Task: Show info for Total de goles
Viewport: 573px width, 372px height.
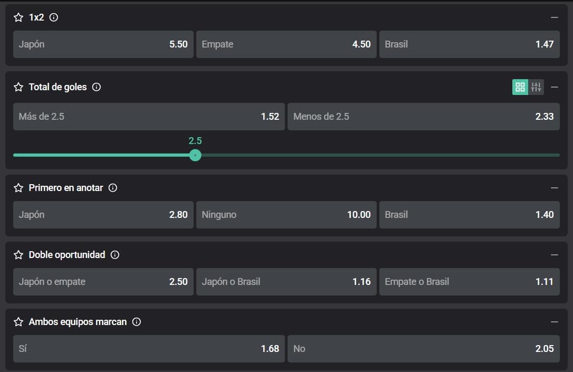Action: coord(97,87)
